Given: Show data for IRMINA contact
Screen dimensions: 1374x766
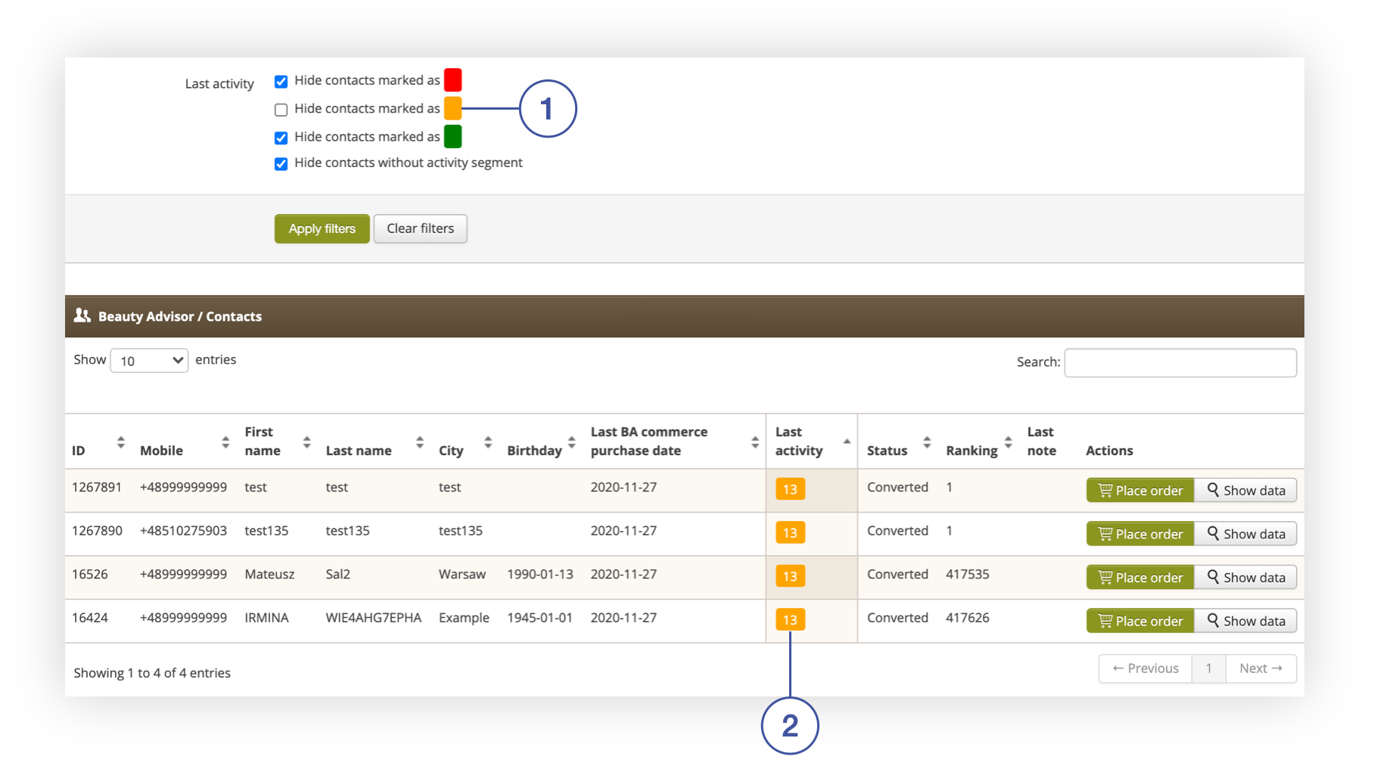Looking at the screenshot, I should tap(1245, 621).
